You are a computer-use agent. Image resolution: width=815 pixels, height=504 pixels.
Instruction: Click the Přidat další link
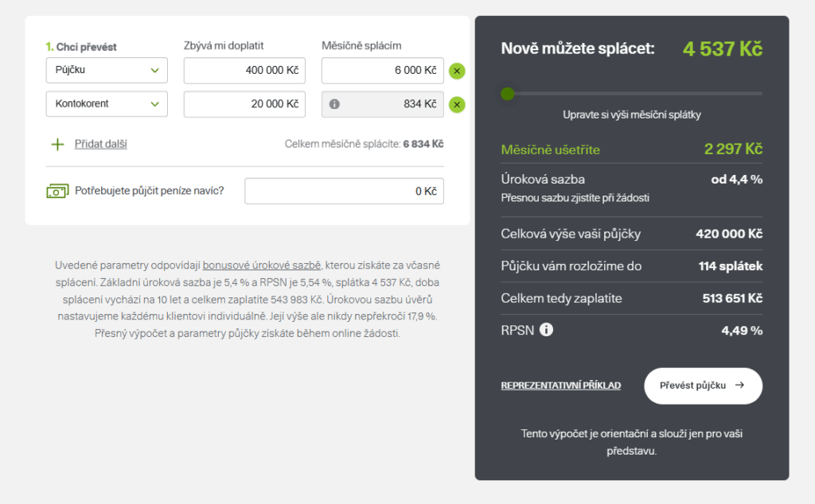pos(101,144)
